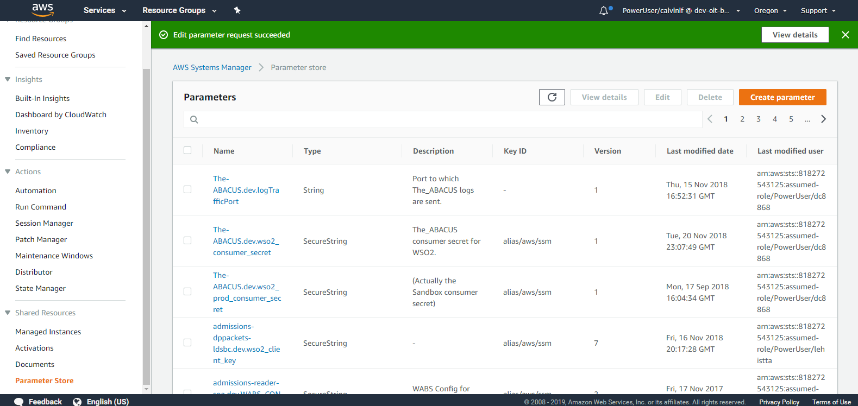This screenshot has width=858, height=406.
Task: Open Patch Manager
Action: point(41,239)
